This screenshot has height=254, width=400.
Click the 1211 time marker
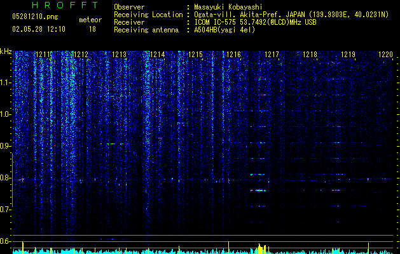point(43,54)
